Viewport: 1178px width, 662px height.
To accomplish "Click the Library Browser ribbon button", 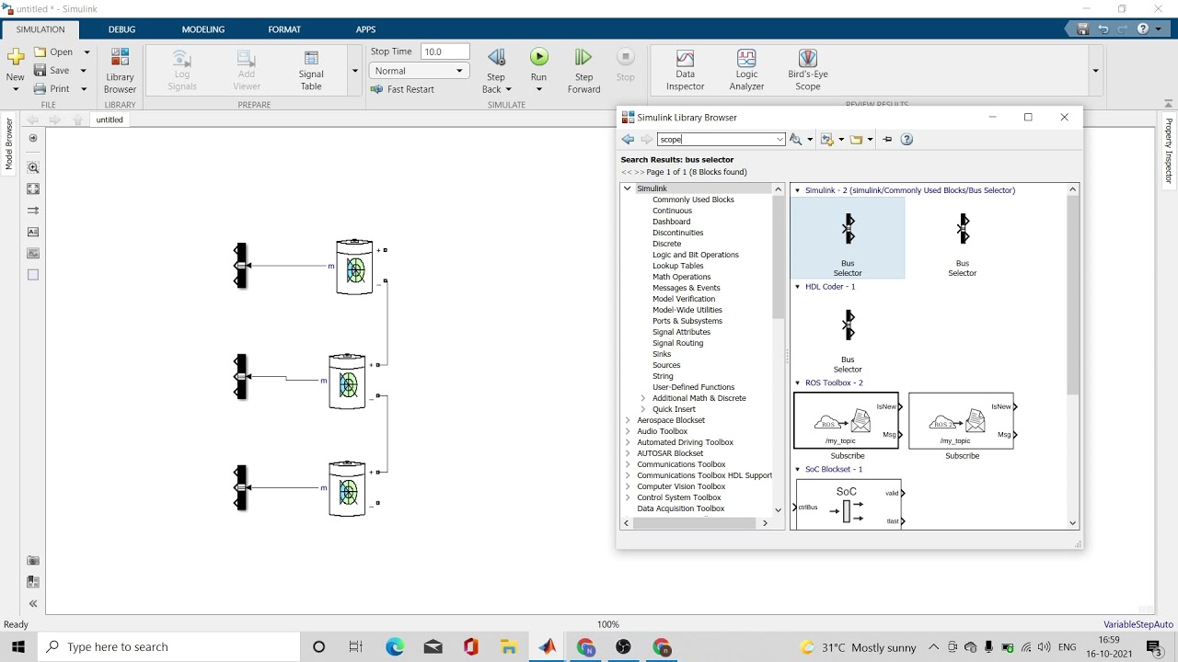I will tap(121, 70).
